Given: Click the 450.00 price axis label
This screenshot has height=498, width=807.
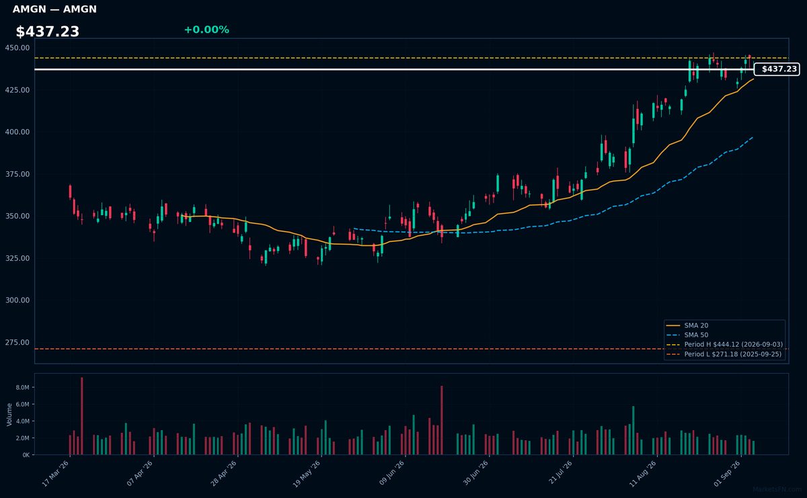Looking at the screenshot, I should pos(17,48).
